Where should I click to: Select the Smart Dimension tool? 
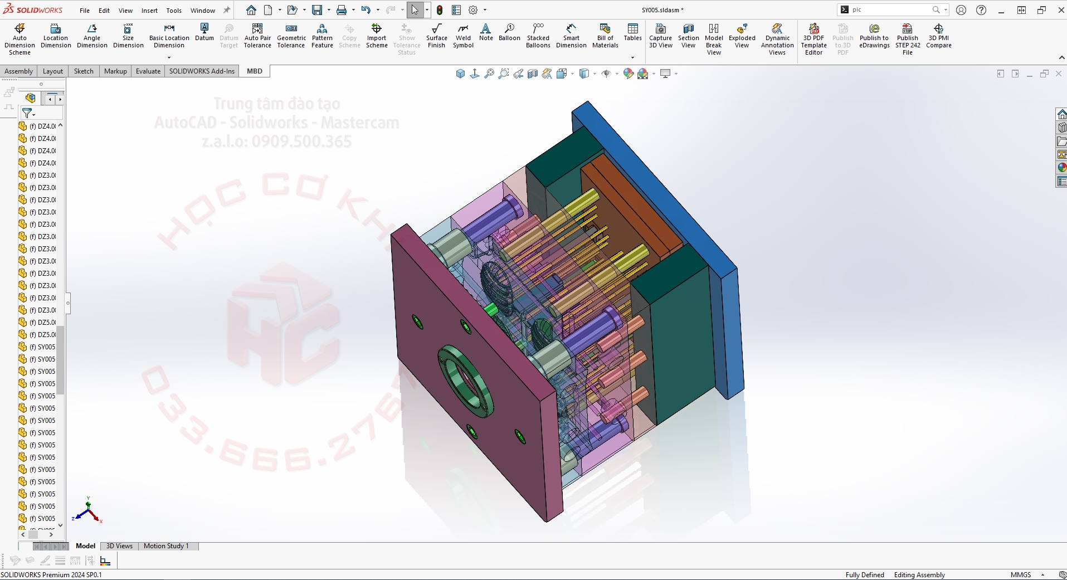pos(571,36)
